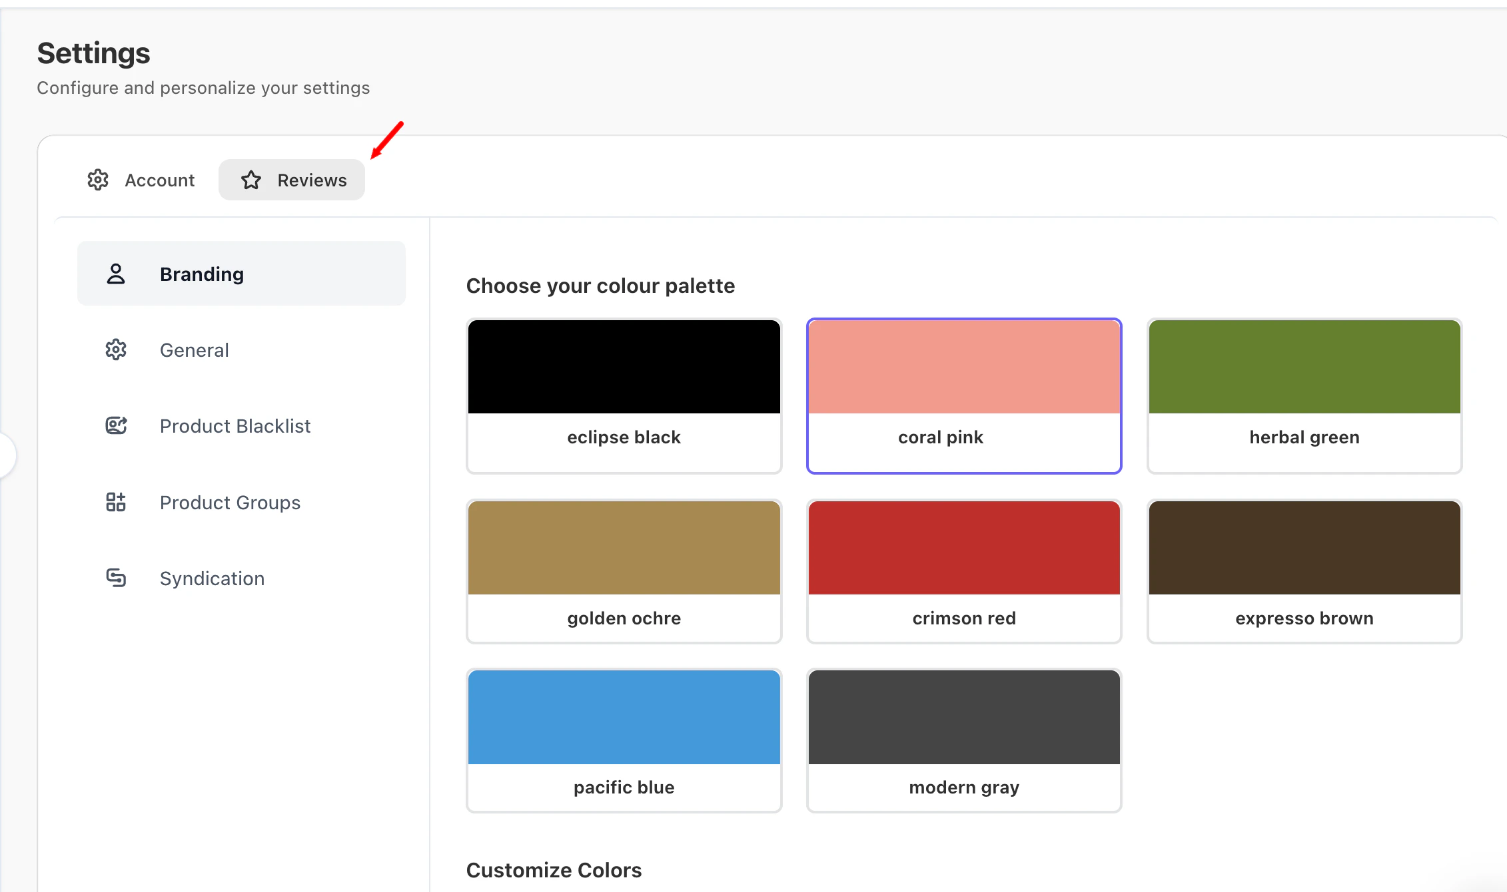Click the Product Blacklist sidebar icon

pyautogui.click(x=116, y=425)
